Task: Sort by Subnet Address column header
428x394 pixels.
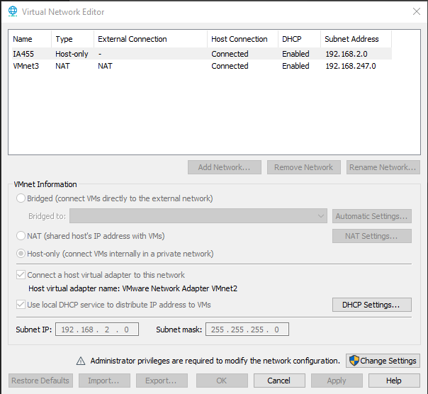Action: coord(356,39)
